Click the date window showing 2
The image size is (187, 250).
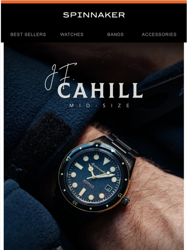pyautogui.click(x=109, y=188)
